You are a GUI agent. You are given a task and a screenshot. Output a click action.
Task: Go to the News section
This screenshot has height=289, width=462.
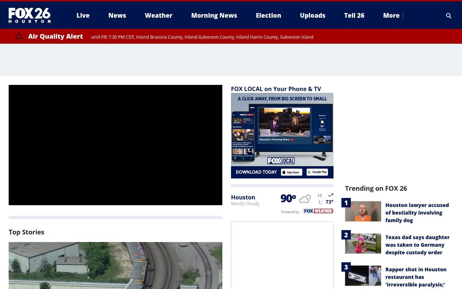pos(117,15)
